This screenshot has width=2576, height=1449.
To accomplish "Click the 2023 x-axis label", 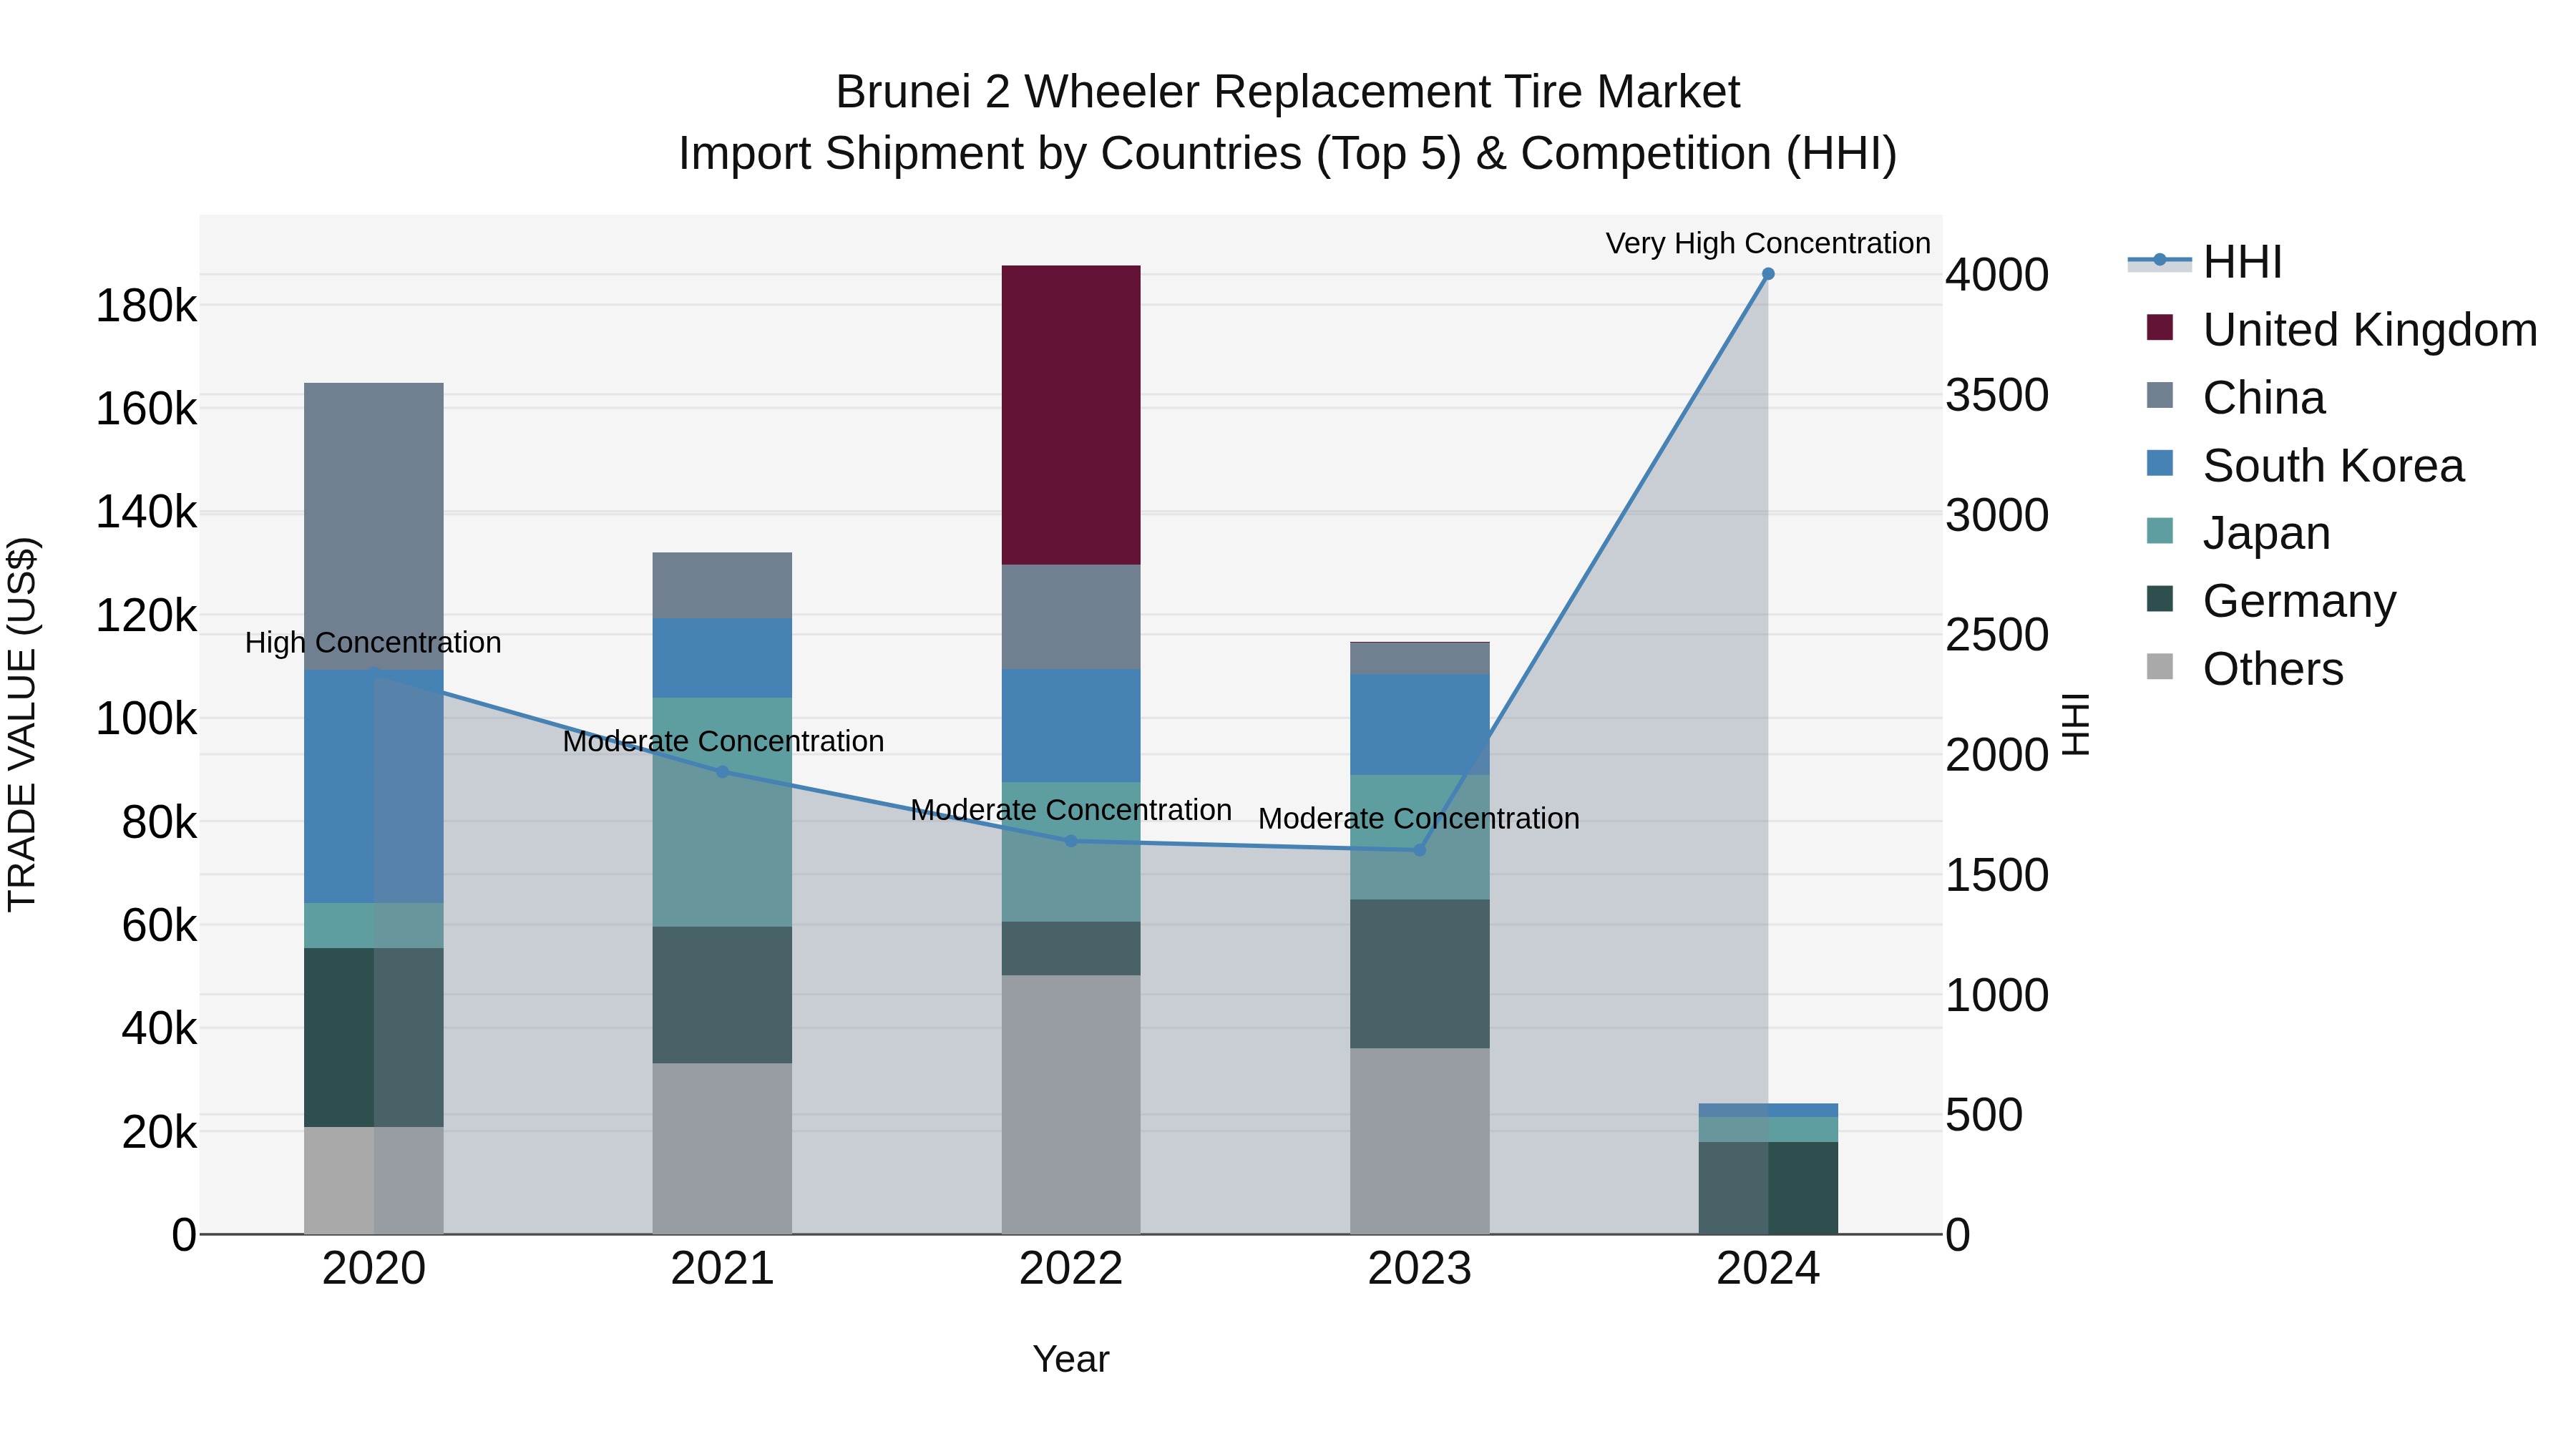I will (1419, 1269).
